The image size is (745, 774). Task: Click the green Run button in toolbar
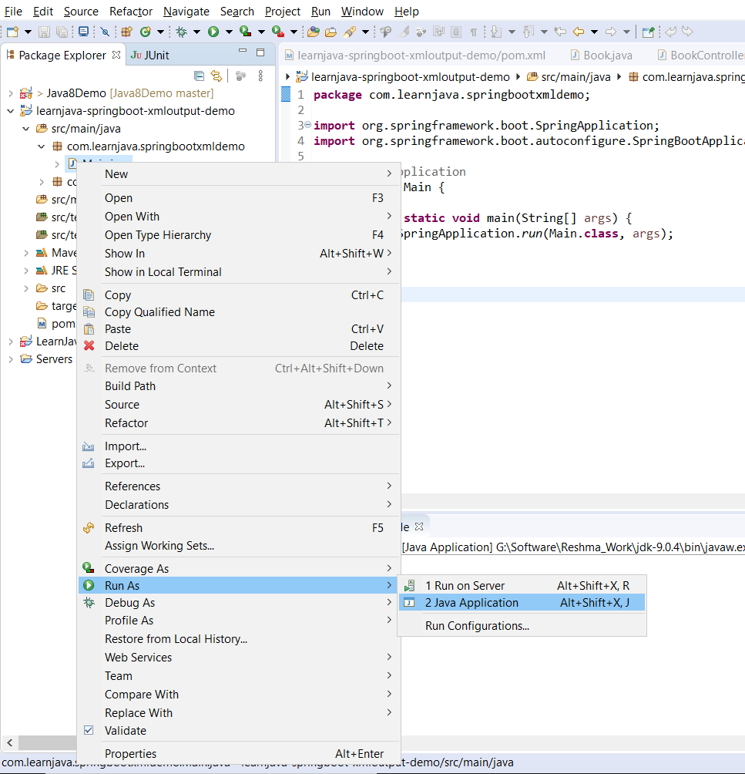pos(212,32)
